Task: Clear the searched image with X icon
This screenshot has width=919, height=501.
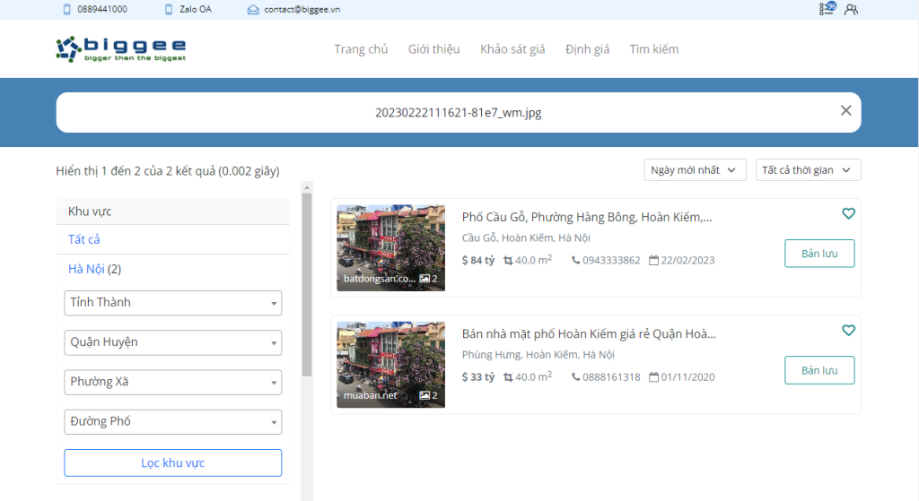Action: point(845,110)
